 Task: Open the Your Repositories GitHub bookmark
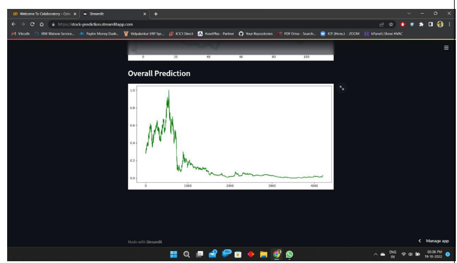(256, 34)
